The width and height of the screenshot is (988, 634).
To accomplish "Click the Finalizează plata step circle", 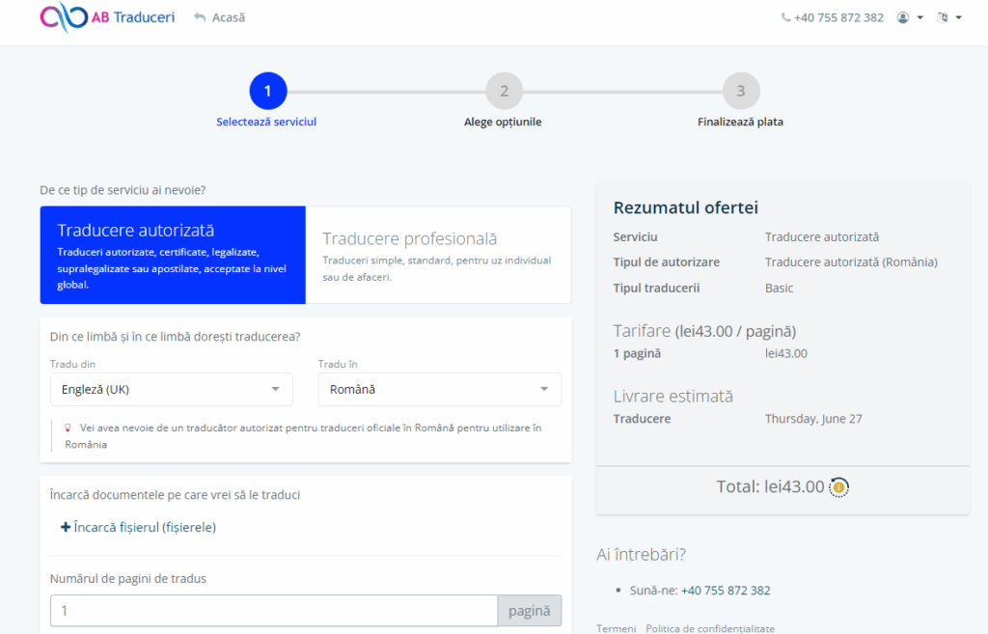I will point(741,91).
